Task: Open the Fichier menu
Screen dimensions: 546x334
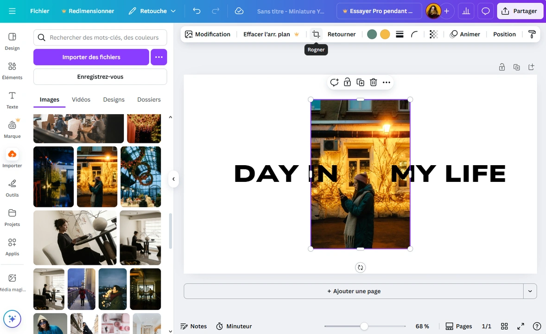Action: (x=39, y=11)
